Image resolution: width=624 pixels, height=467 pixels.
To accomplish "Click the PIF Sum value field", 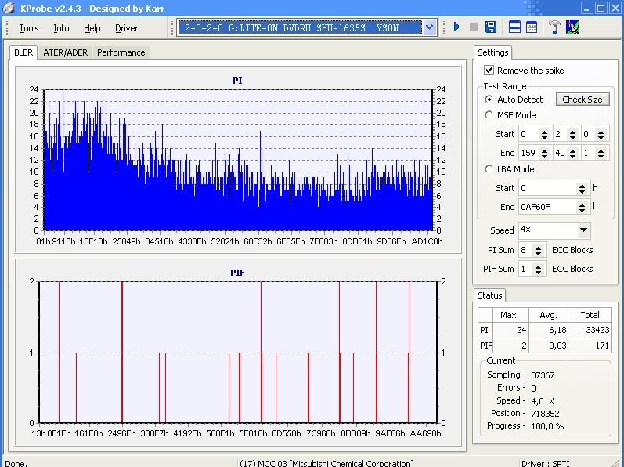I will point(525,269).
